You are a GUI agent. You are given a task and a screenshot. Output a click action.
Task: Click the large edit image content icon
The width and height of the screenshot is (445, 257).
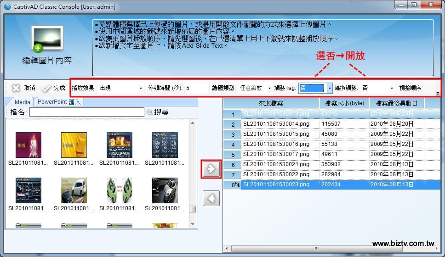tap(47, 40)
